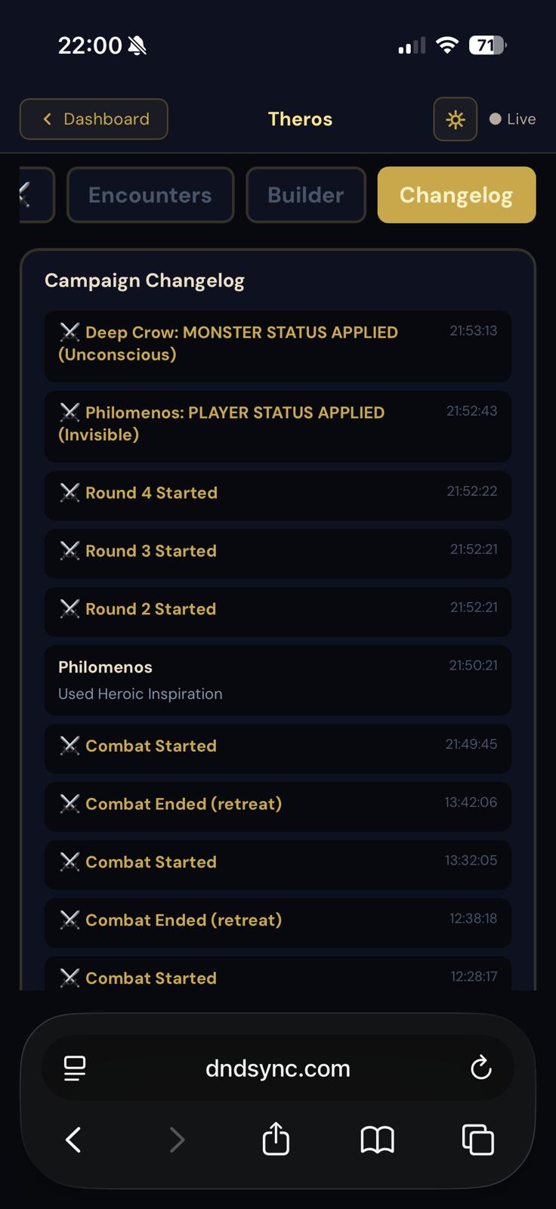Tap the dndsync.com address bar
Screen dimensions: 556x1209
tap(277, 1068)
